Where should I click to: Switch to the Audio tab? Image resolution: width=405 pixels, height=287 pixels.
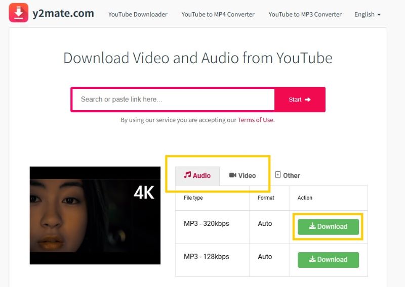pyautogui.click(x=197, y=175)
